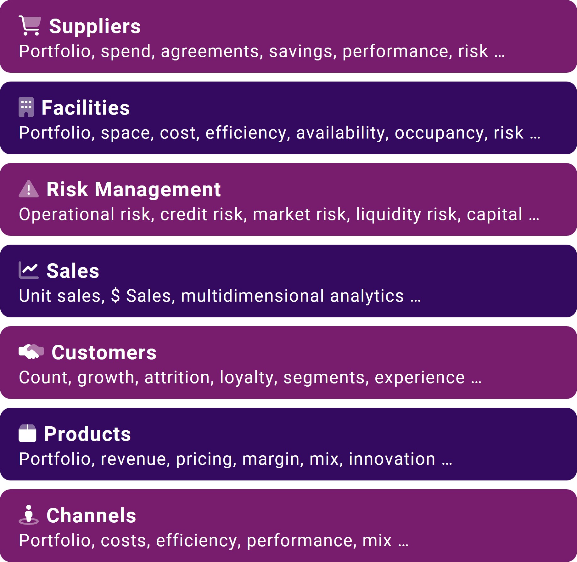This screenshot has width=577, height=562.
Task: Select the Channels title
Action: tap(91, 515)
